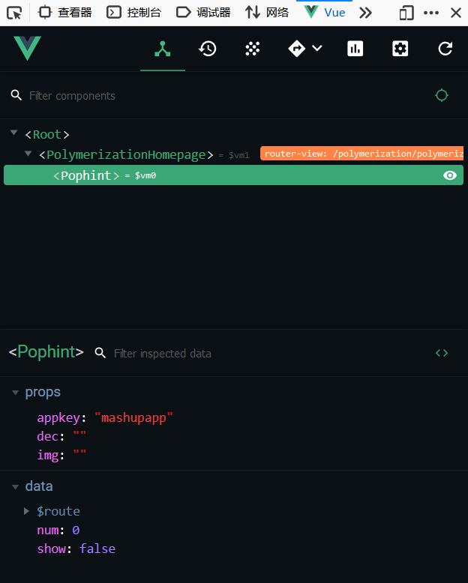Open the Routing diamond arrow icon
This screenshot has height=583, width=468.
(x=296, y=49)
